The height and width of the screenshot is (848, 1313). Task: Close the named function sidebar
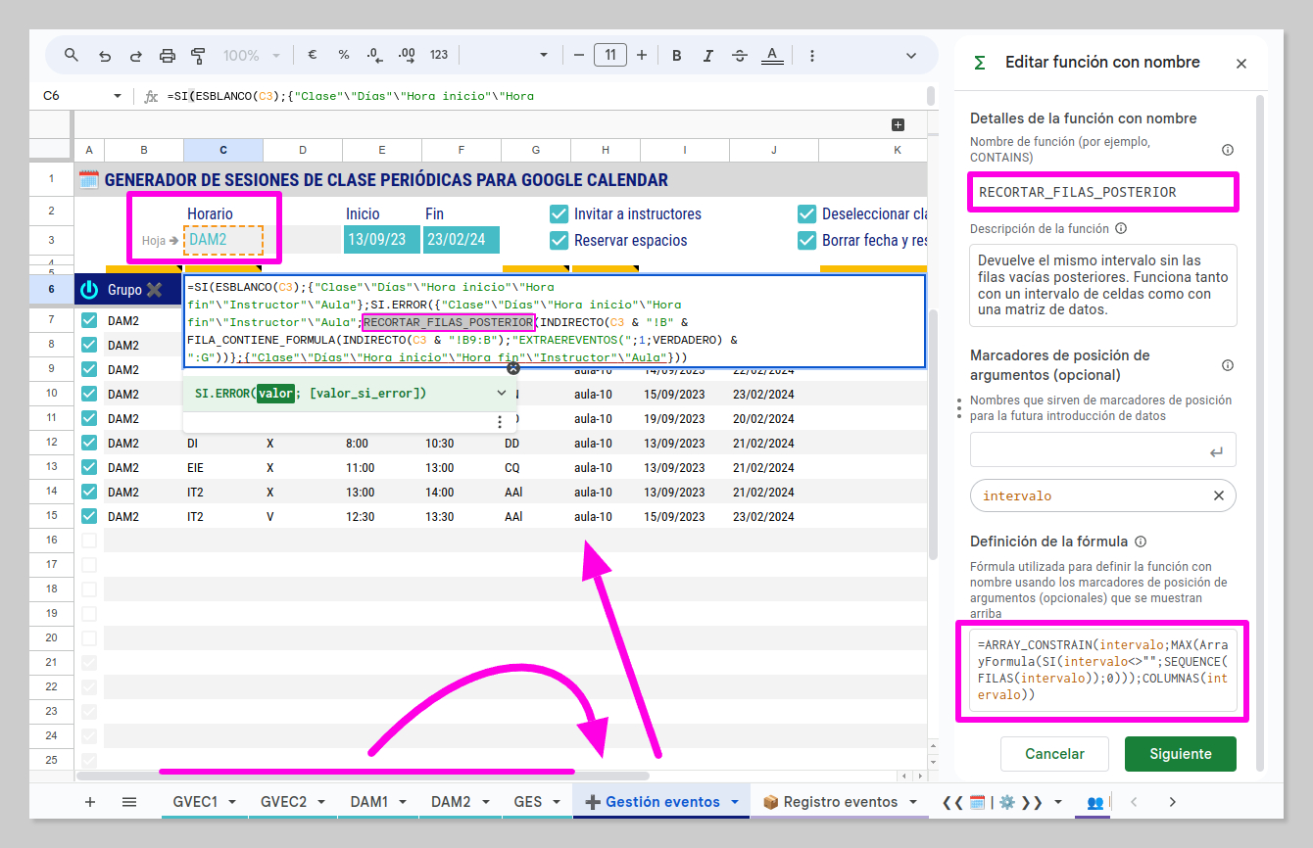pyautogui.click(x=1240, y=64)
